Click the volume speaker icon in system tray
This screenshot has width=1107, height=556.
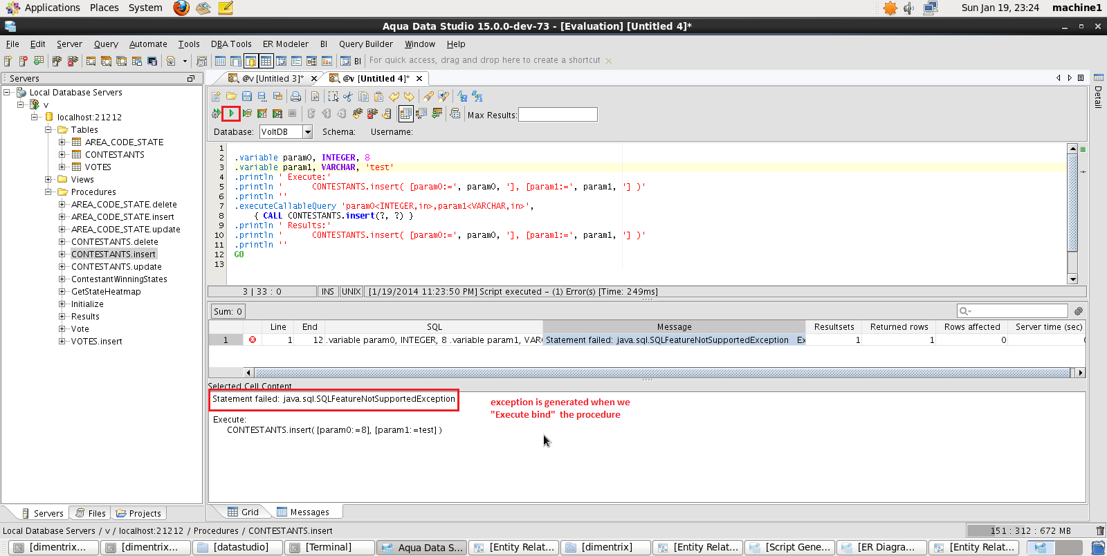coord(909,8)
